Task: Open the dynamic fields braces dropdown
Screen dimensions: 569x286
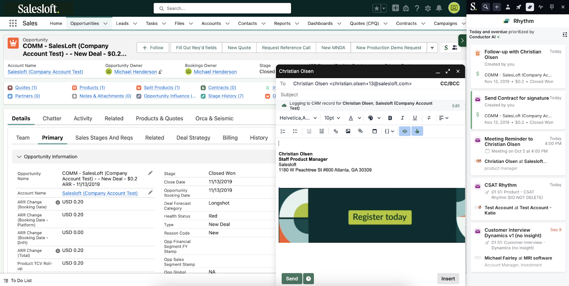Action: (x=389, y=131)
